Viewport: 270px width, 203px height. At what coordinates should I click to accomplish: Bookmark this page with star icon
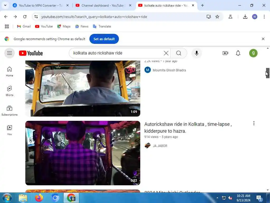tap(217, 17)
